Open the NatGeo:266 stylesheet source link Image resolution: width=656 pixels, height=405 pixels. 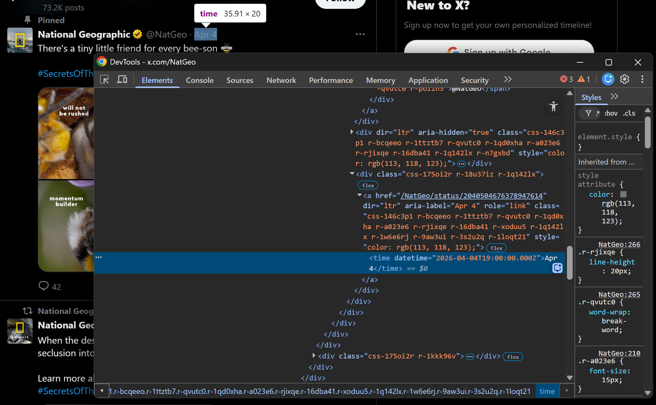click(619, 244)
